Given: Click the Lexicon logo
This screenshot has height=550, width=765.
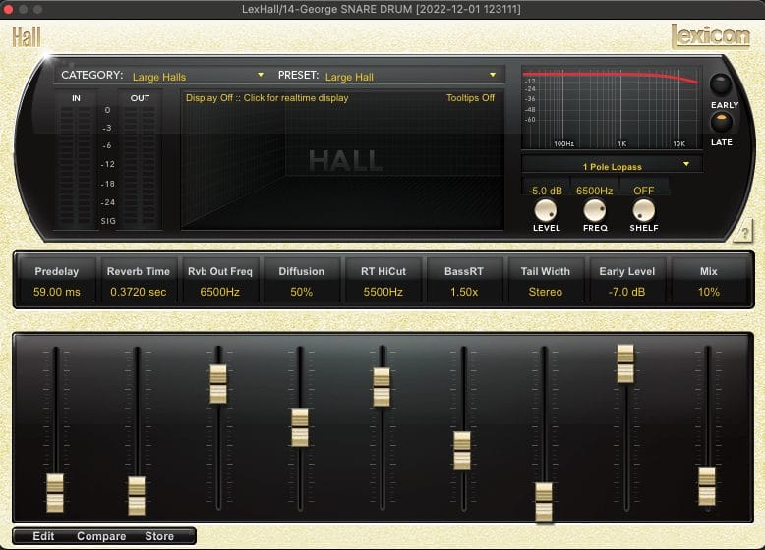Looking at the screenshot, I should 710,36.
